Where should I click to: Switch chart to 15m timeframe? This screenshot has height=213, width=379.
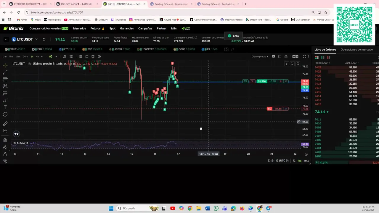point(18,57)
